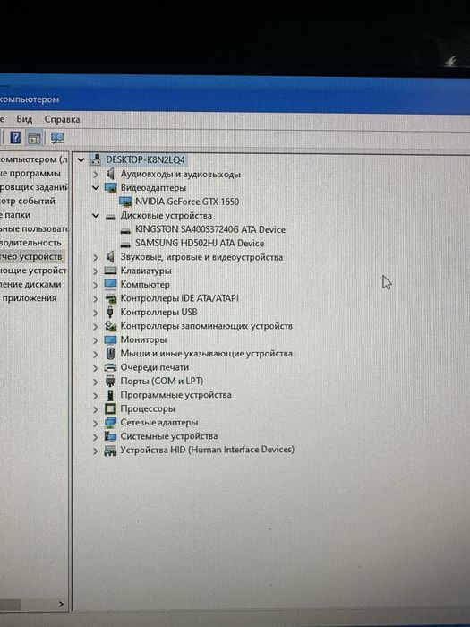Select 'ные пользовате' item in left pane
Image resolution: width=470 pixels, height=627 pixels.
pyautogui.click(x=34, y=228)
